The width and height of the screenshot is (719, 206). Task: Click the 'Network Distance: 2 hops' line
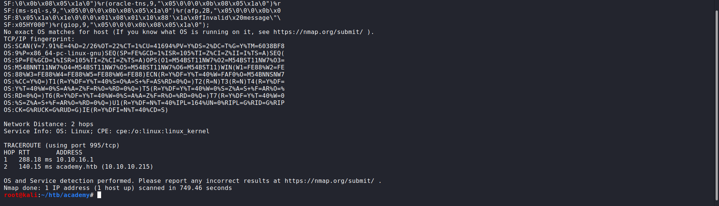[x=48, y=124]
